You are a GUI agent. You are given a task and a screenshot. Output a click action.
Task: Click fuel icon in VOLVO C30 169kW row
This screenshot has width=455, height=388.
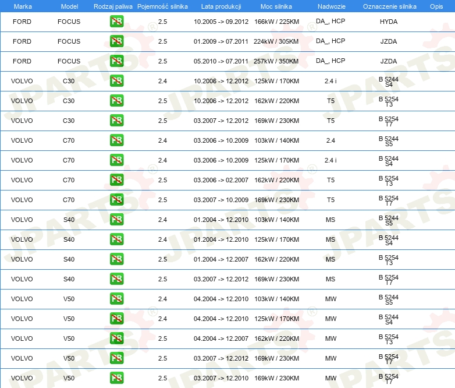(116, 121)
